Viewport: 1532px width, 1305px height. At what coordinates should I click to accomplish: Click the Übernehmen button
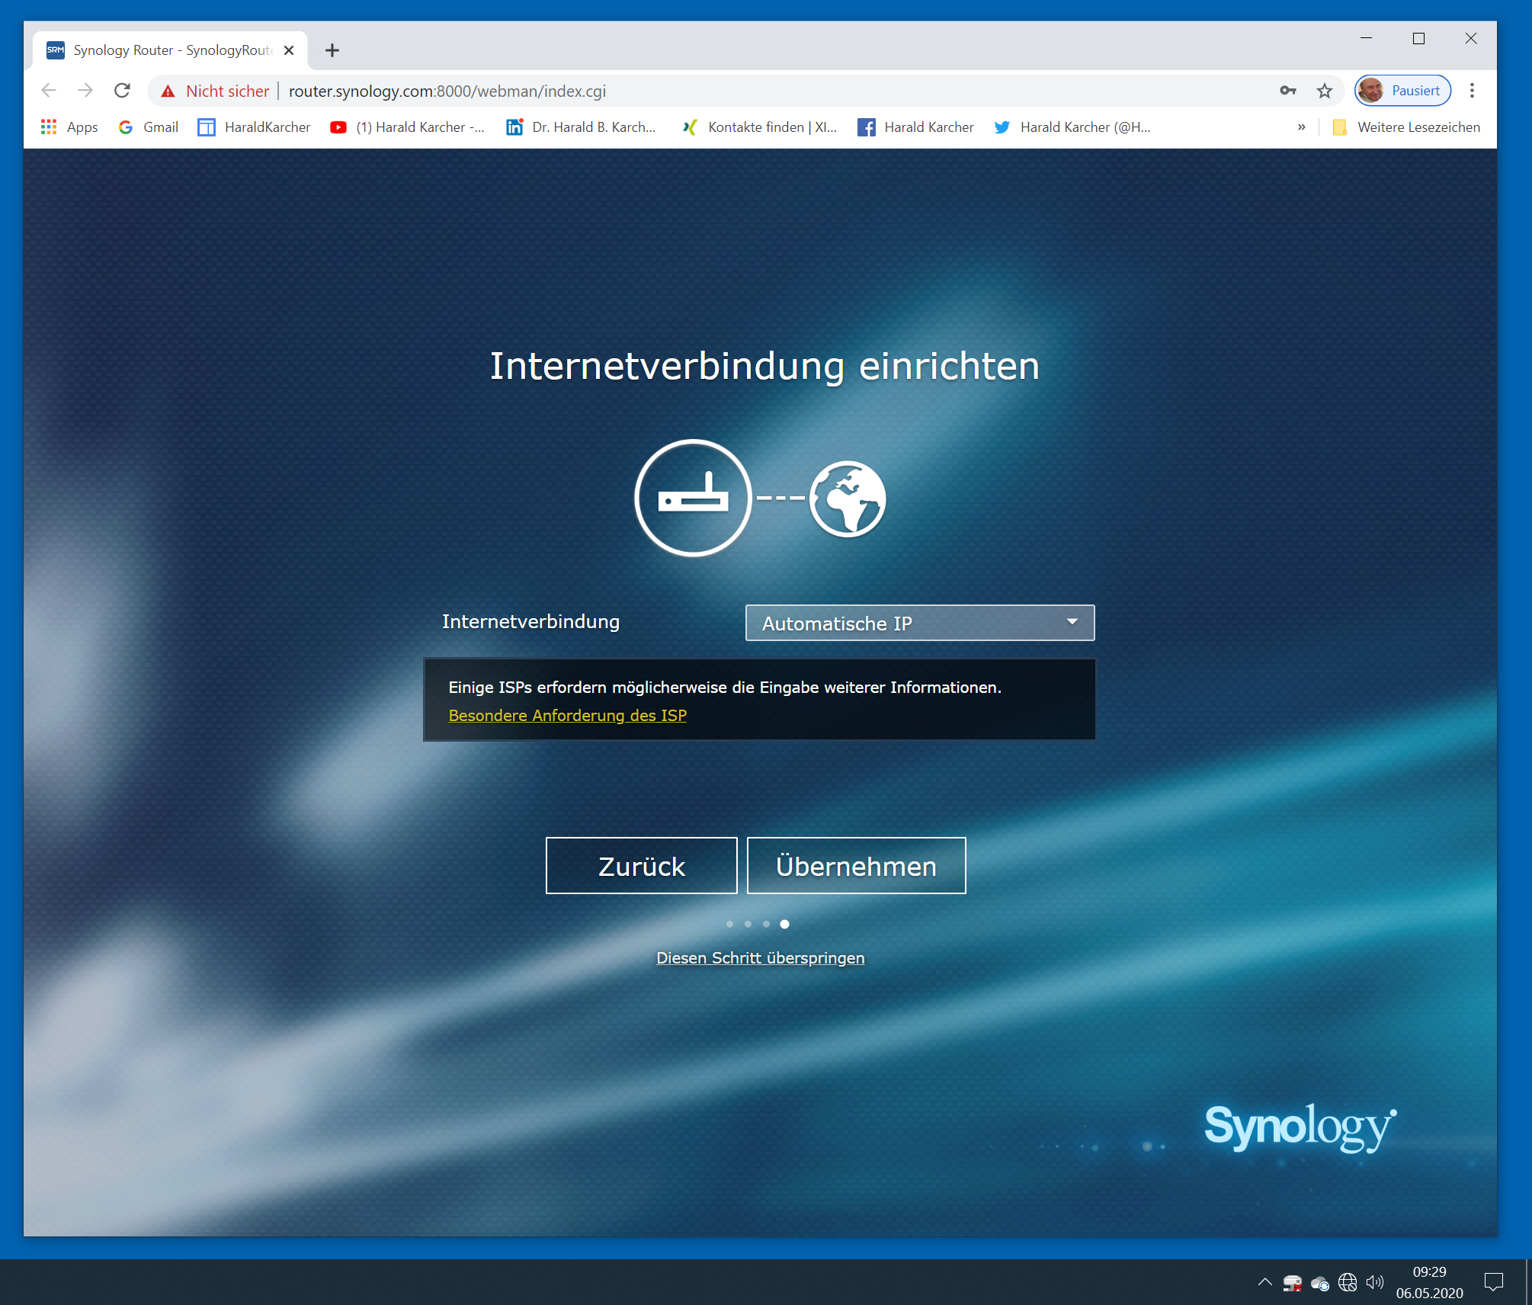pyautogui.click(x=856, y=866)
